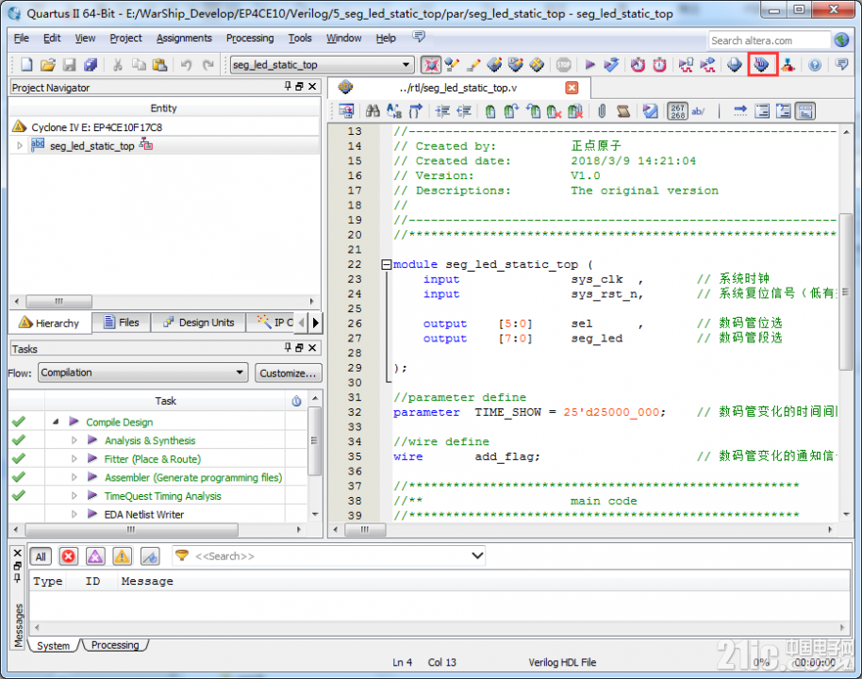Switch to the Design Units tab

198,323
